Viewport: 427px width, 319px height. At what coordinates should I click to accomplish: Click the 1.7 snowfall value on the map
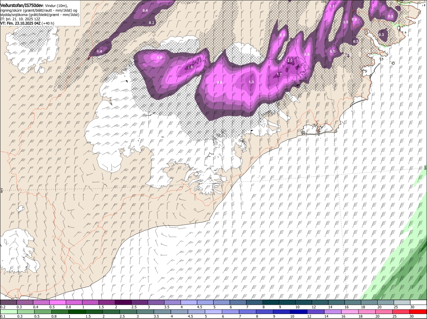point(279,74)
